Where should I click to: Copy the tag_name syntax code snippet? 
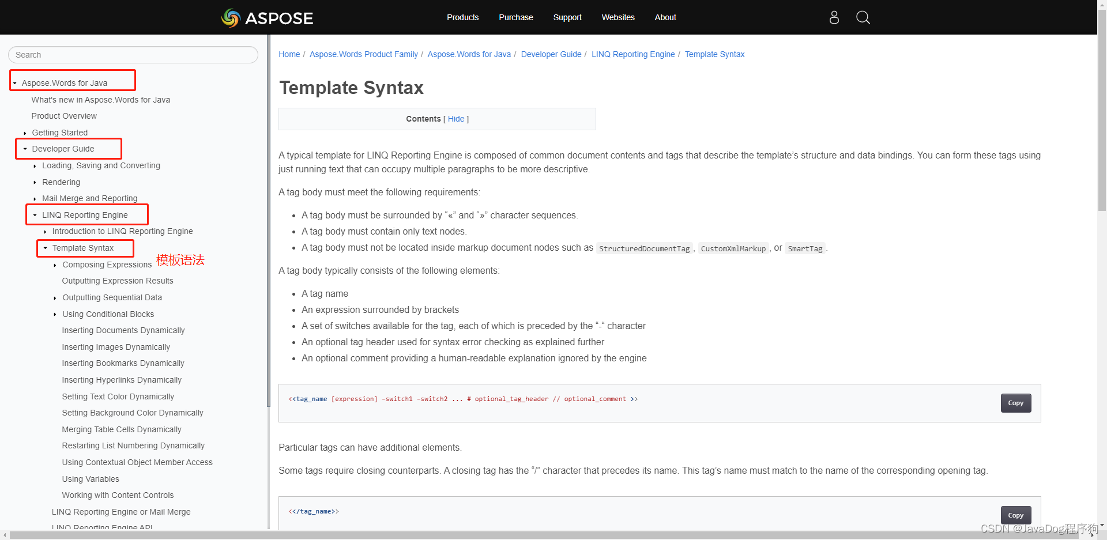click(1015, 403)
